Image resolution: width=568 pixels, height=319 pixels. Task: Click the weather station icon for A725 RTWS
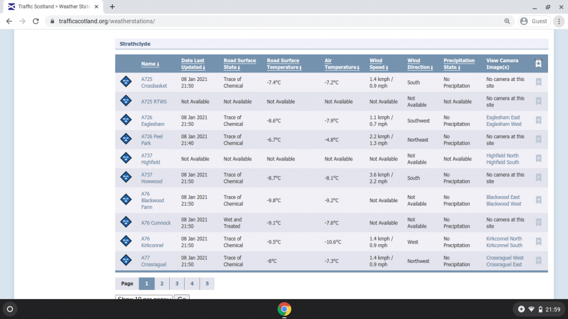pos(126,100)
